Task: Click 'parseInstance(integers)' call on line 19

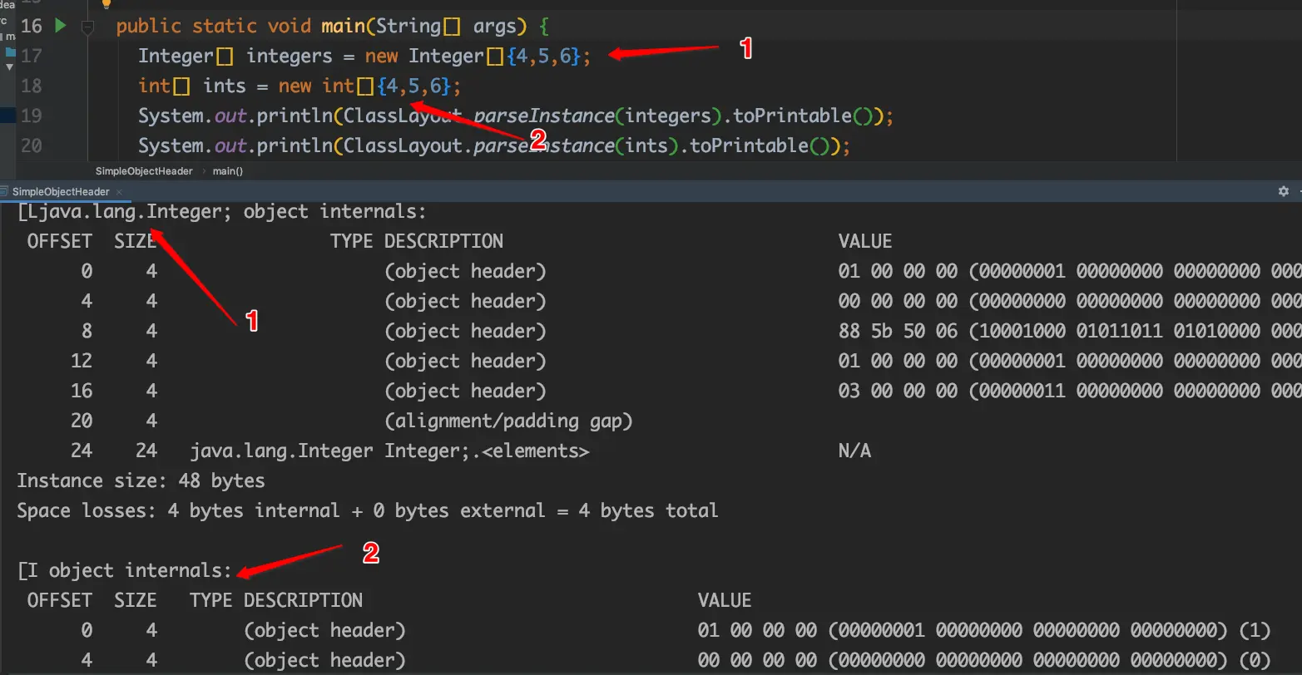Action: [x=597, y=116]
